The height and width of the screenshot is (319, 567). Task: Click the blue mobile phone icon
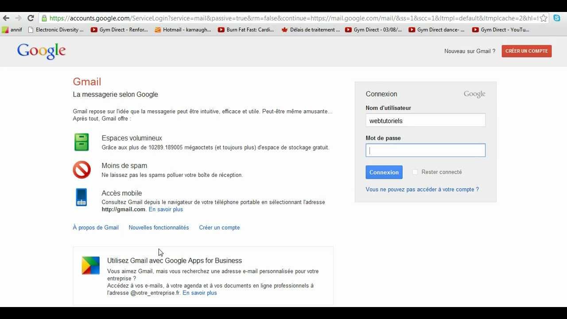pos(82,197)
